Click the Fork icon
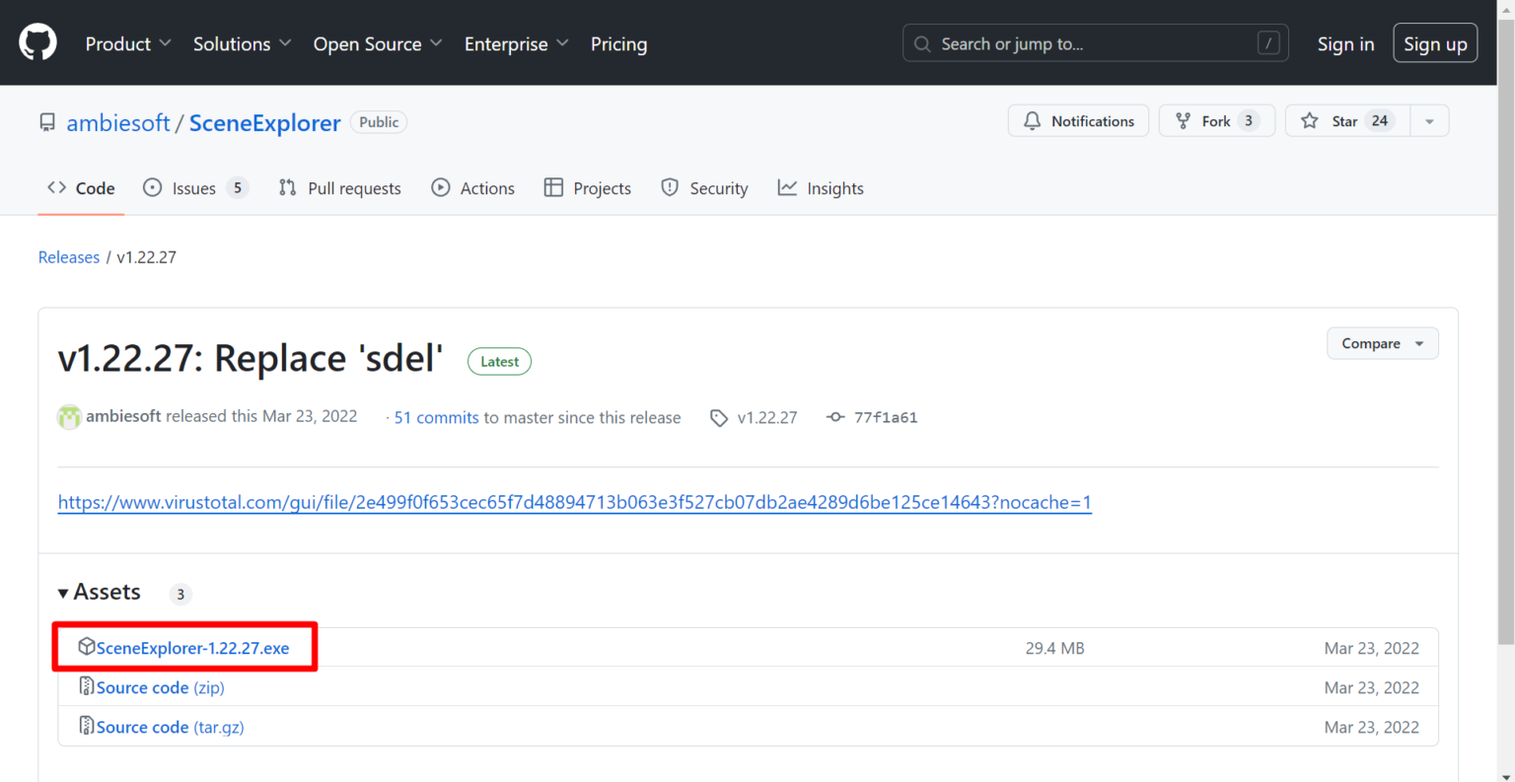This screenshot has width=1515, height=782. coord(1183,120)
